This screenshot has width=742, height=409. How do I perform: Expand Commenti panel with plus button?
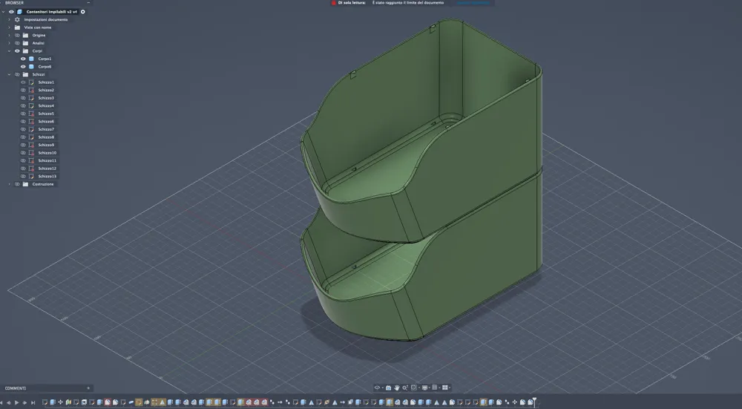[88, 388]
